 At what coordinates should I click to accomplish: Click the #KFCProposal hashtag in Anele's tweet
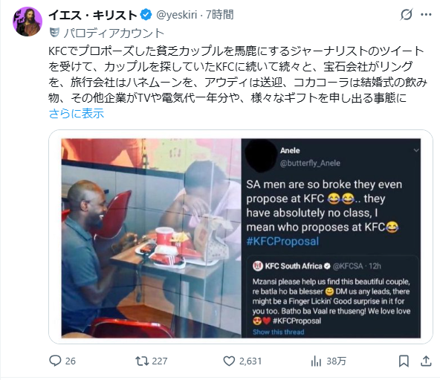[x=282, y=241]
